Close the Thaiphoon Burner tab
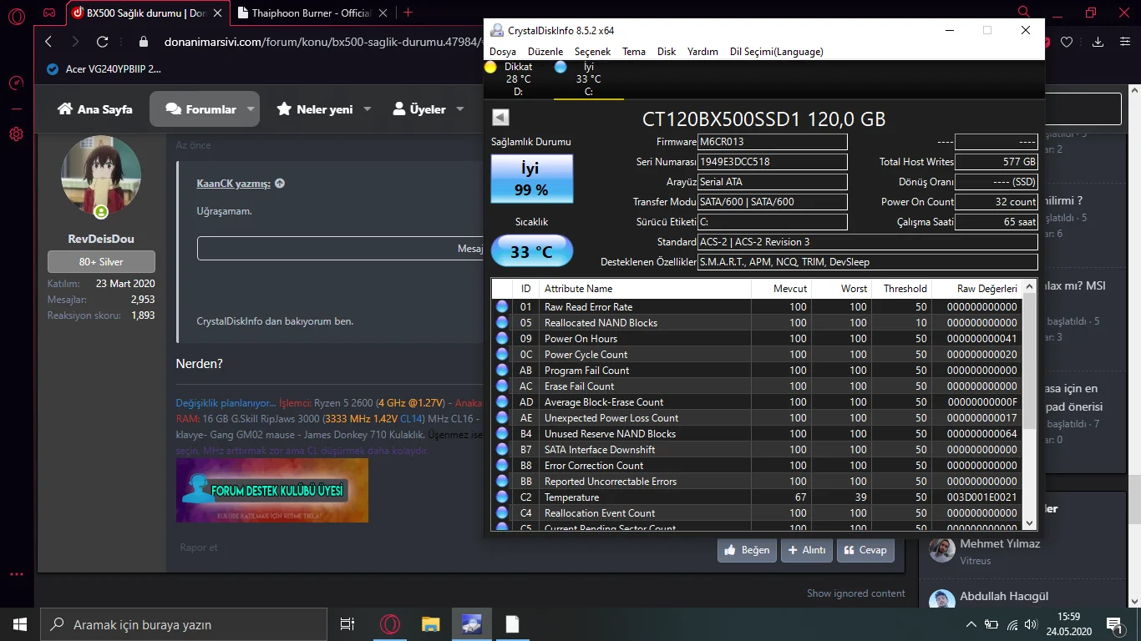This screenshot has width=1141, height=641. point(383,13)
